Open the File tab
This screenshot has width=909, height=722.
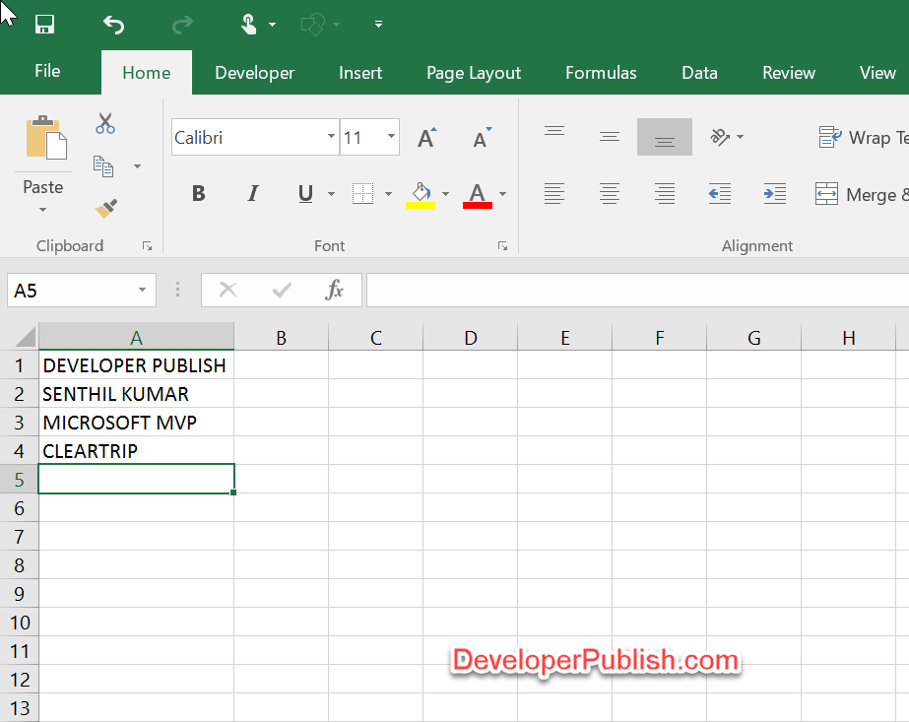point(47,71)
